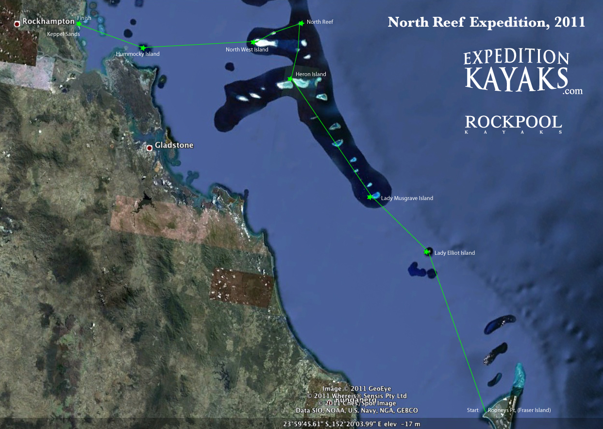This screenshot has width=603, height=429.
Task: Click the Lady Elliot Island waypoint star
Action: 427,252
